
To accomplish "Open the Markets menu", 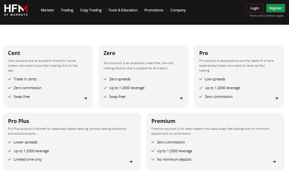I will (x=47, y=10).
